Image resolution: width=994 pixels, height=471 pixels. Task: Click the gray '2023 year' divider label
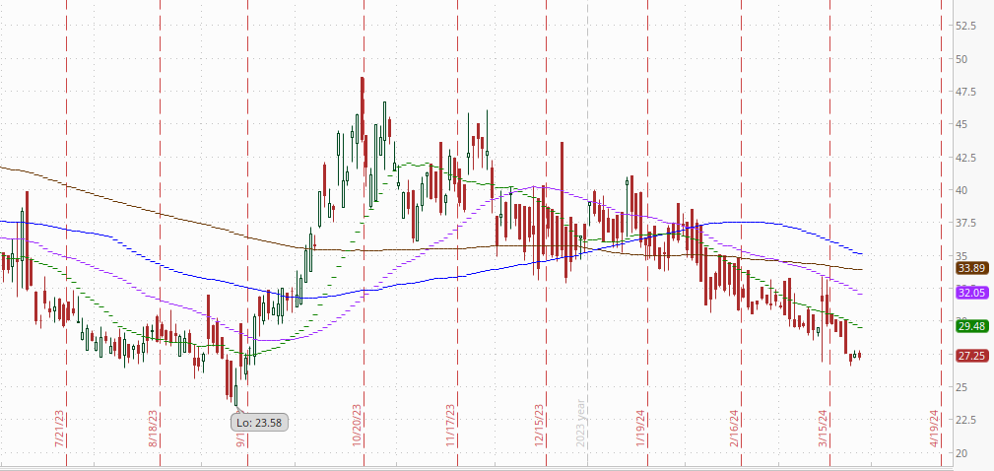[x=580, y=424]
